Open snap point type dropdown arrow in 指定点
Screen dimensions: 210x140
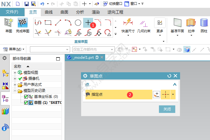(x=173, y=95)
